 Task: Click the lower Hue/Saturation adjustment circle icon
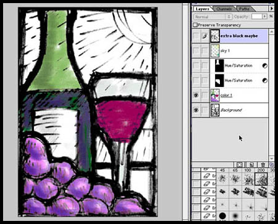click(265, 81)
